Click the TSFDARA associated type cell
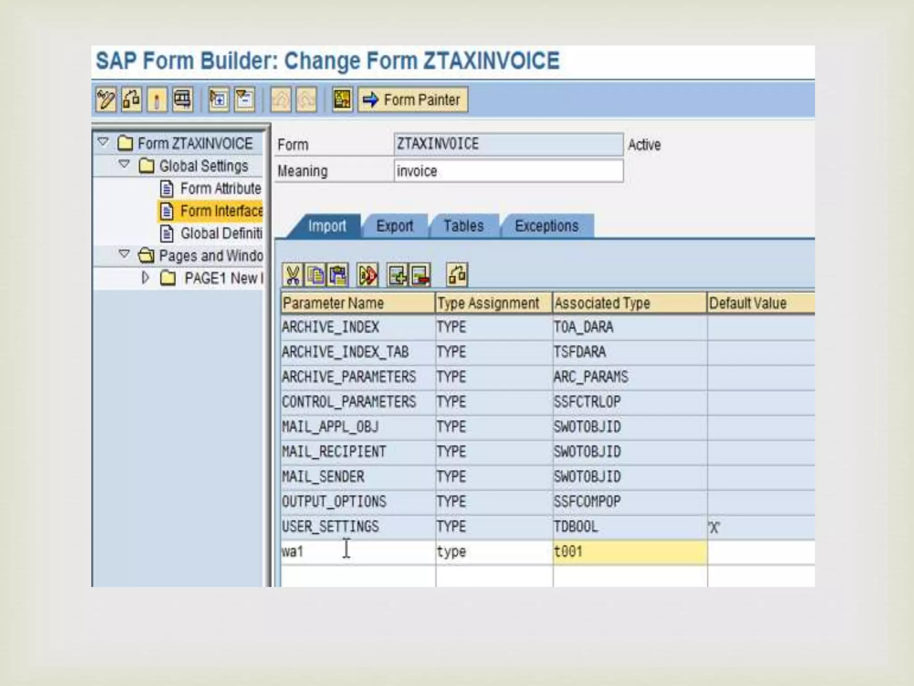The width and height of the screenshot is (914, 686). [x=630, y=352]
